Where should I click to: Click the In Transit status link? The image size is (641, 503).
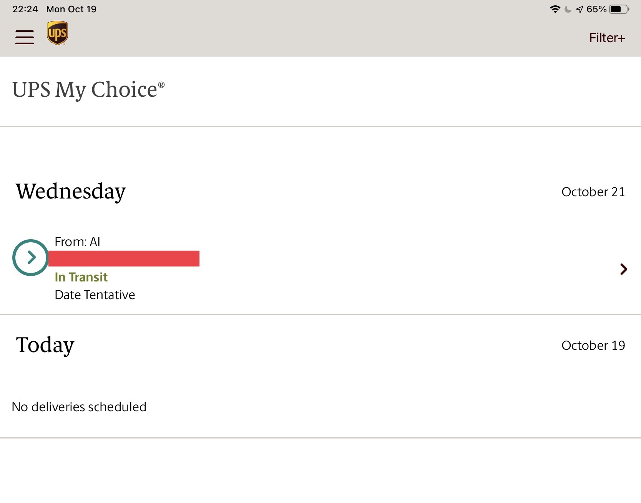(81, 277)
